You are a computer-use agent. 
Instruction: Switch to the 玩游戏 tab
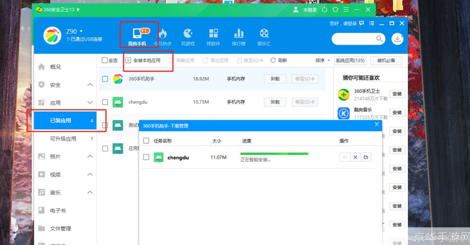click(188, 37)
